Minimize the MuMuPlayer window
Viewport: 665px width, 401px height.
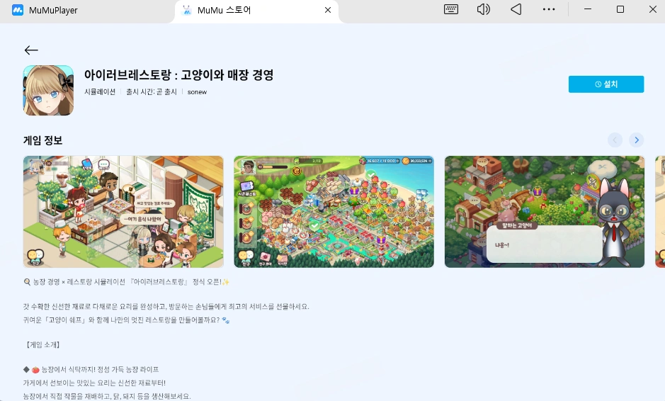(x=588, y=9)
